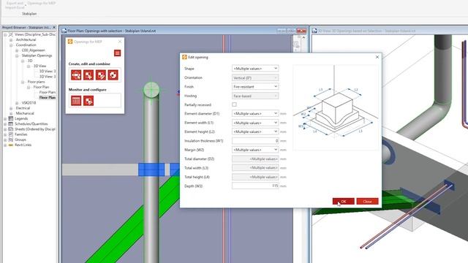Click the Sheets icon in Project Browser
The image size is (468, 263).
[x=11, y=129]
